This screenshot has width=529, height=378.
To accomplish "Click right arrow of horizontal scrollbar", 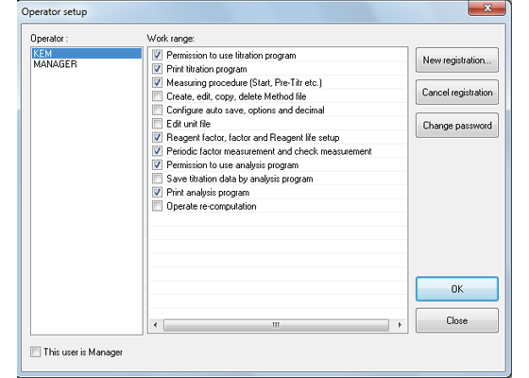I will [x=400, y=325].
